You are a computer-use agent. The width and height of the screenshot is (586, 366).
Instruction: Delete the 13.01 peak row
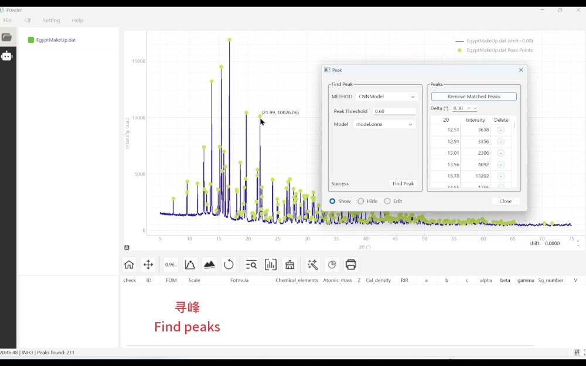[x=500, y=153]
